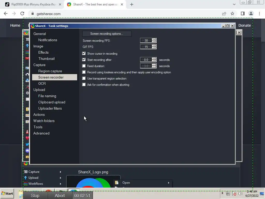Select ShareX_Logo.png thumbnail
The image size is (265, 199).
point(93,181)
